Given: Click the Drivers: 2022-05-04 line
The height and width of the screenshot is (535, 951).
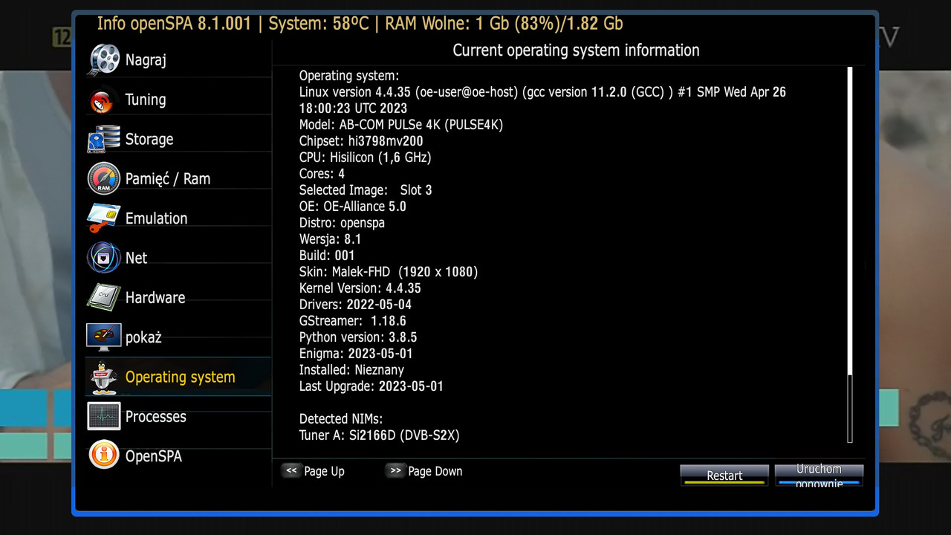Looking at the screenshot, I should pyautogui.click(x=355, y=305).
